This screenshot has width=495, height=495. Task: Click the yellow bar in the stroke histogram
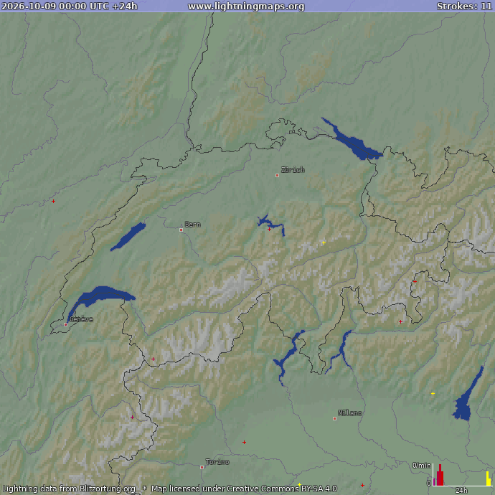pos(489,478)
